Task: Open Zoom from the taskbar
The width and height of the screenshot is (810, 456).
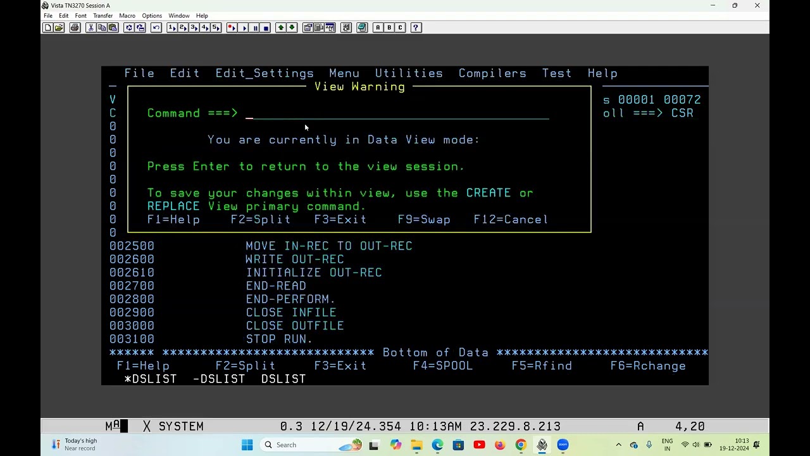Action: [x=563, y=445]
